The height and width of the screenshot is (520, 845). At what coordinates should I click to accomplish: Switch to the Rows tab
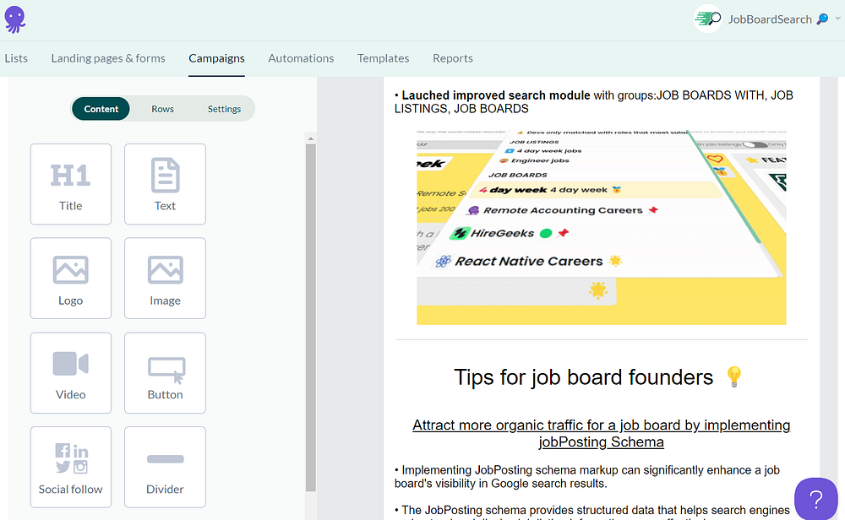[x=162, y=109]
